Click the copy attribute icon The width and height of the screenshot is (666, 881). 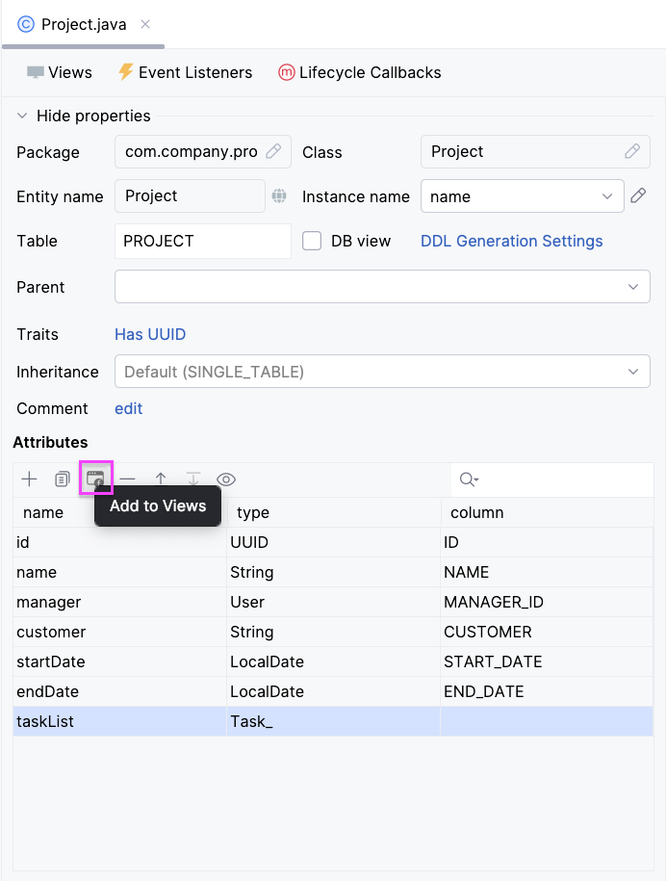point(62,479)
